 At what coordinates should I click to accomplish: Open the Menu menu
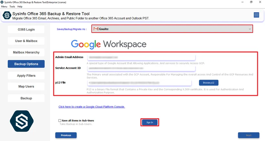[4, 6]
